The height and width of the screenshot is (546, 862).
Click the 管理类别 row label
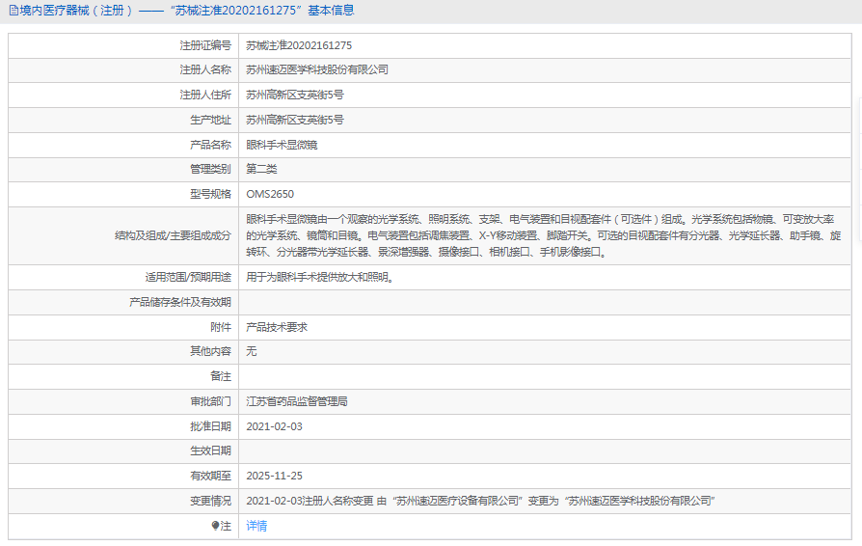210,169
